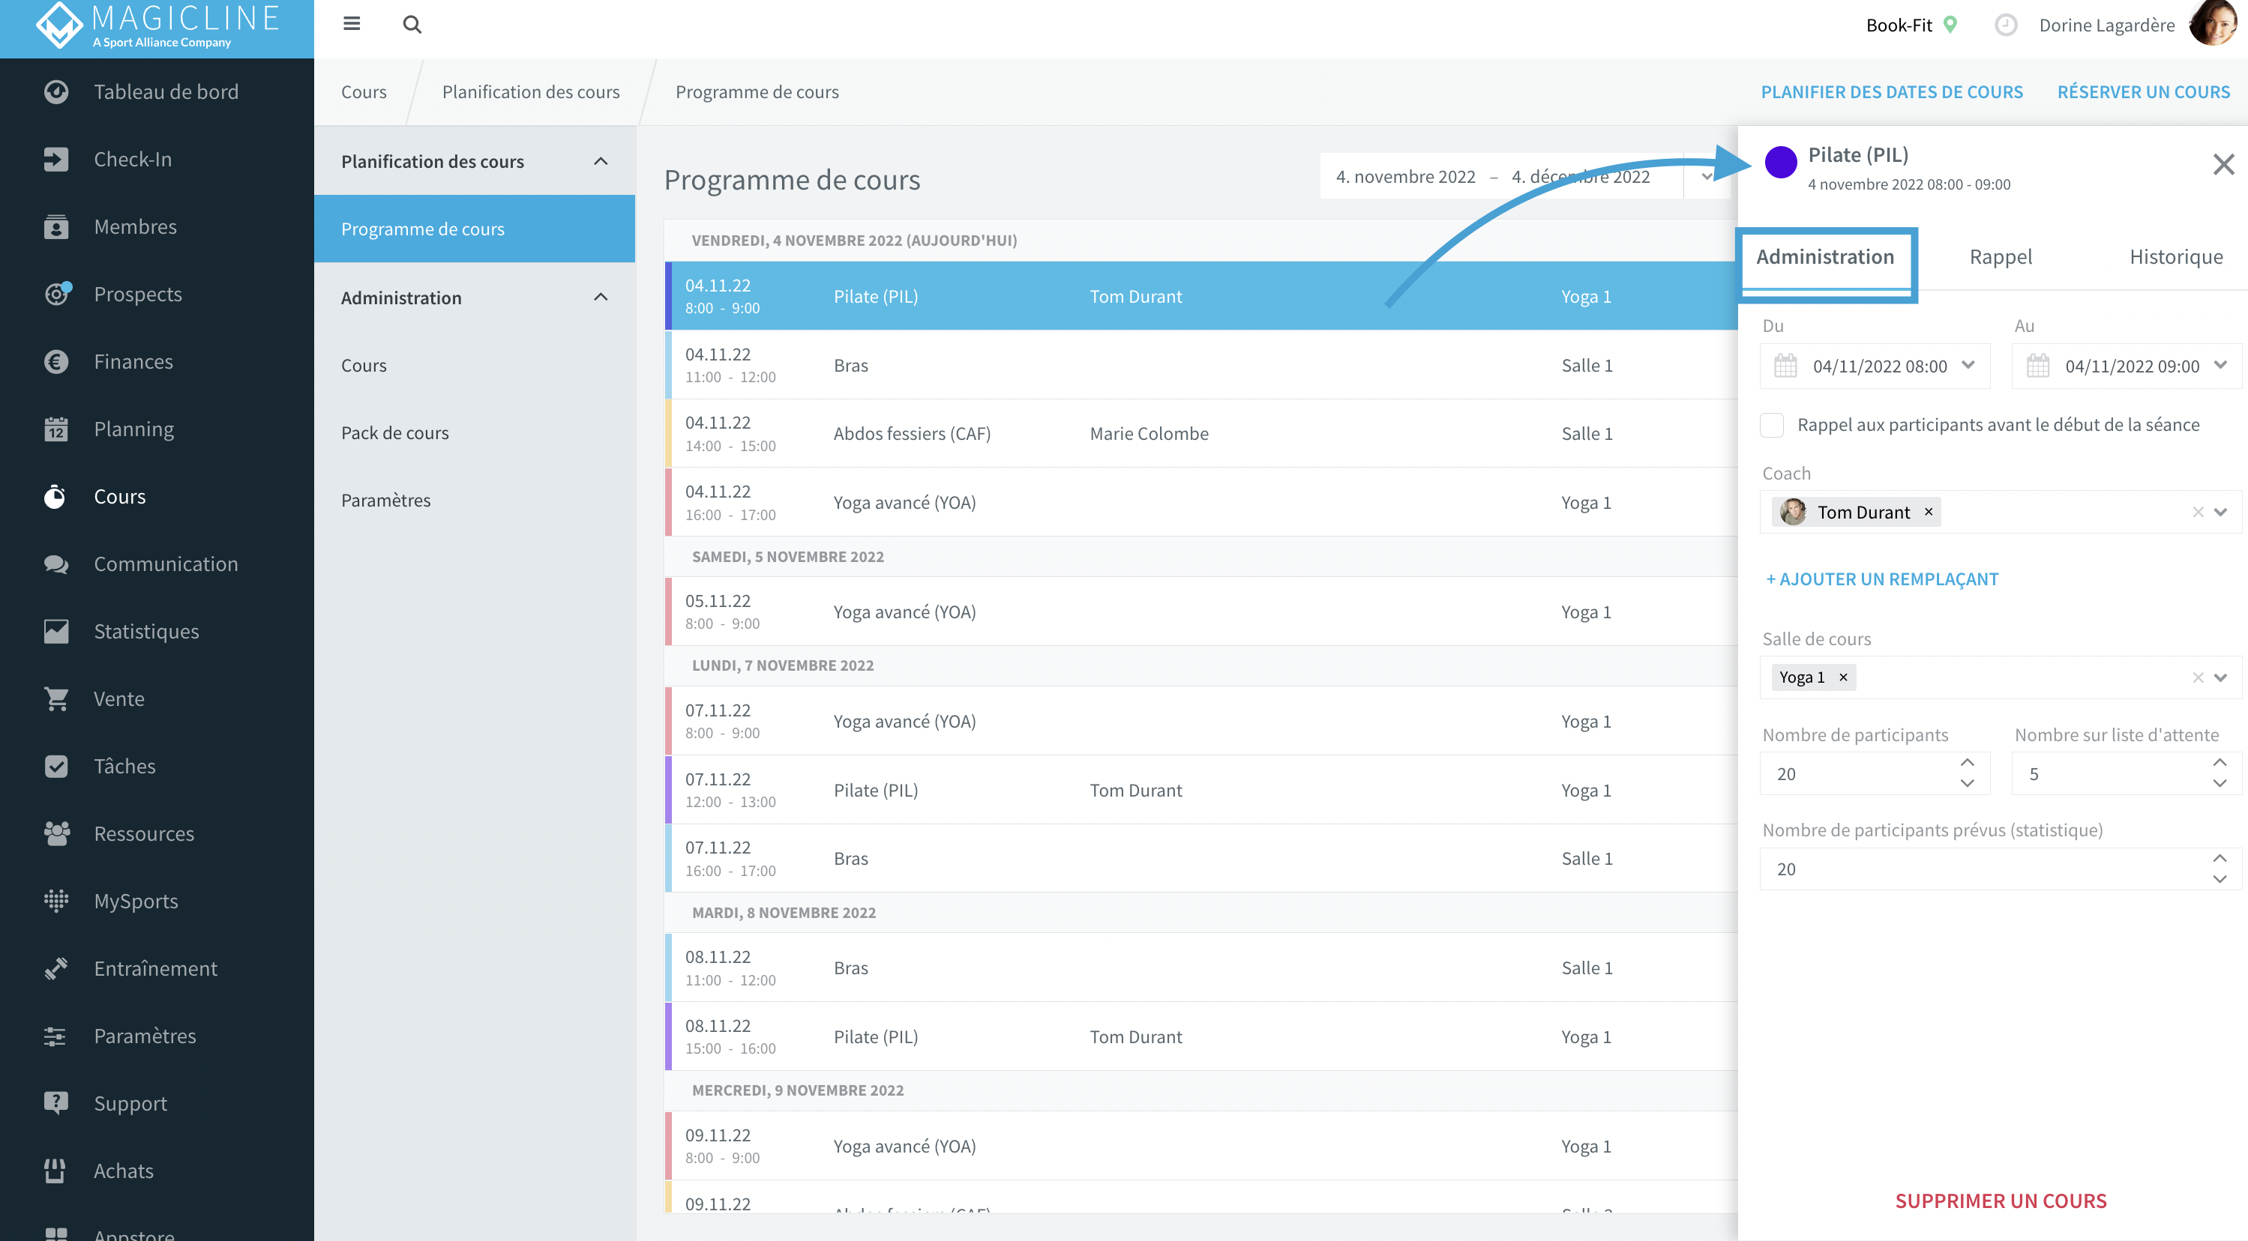This screenshot has height=1241, width=2248.
Task: Click Supprimer un cours button
Action: click(x=2000, y=1202)
